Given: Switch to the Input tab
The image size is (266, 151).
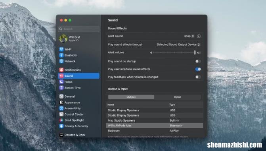Looking at the screenshot, I should point(178,97).
